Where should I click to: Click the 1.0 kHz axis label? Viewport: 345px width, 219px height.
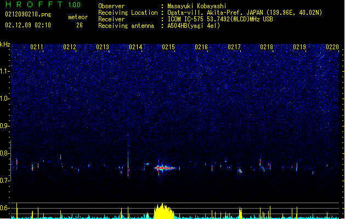coord(5,99)
